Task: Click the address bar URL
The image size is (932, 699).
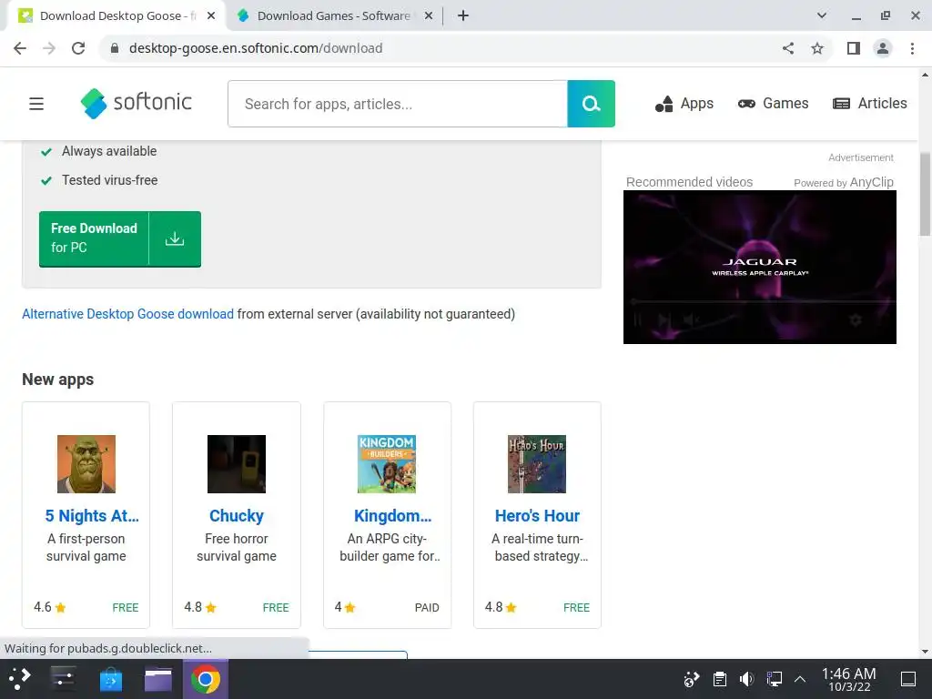Action: click(256, 48)
